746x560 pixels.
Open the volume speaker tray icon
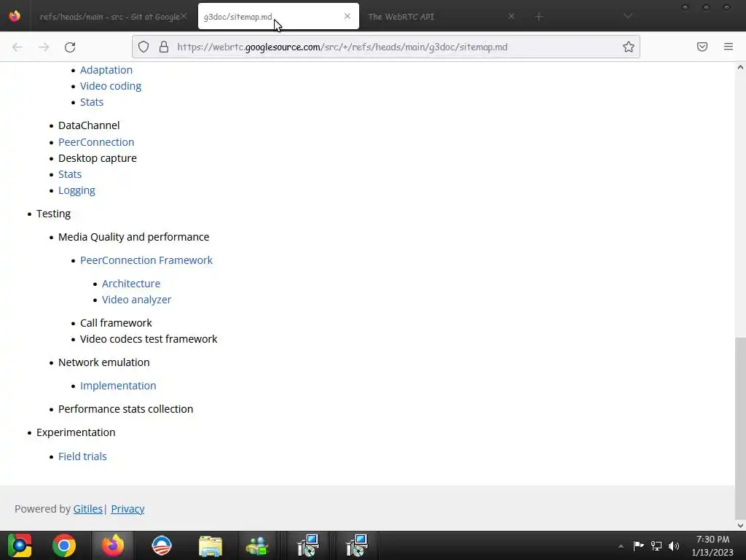(x=674, y=545)
